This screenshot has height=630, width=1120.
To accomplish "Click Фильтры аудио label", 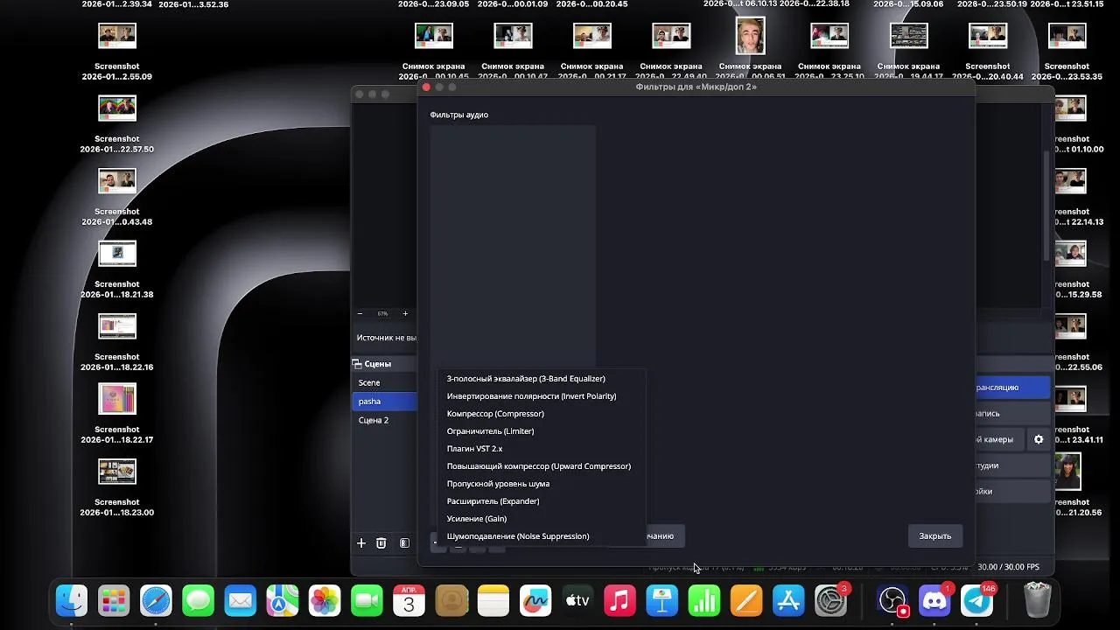I will point(458,115).
